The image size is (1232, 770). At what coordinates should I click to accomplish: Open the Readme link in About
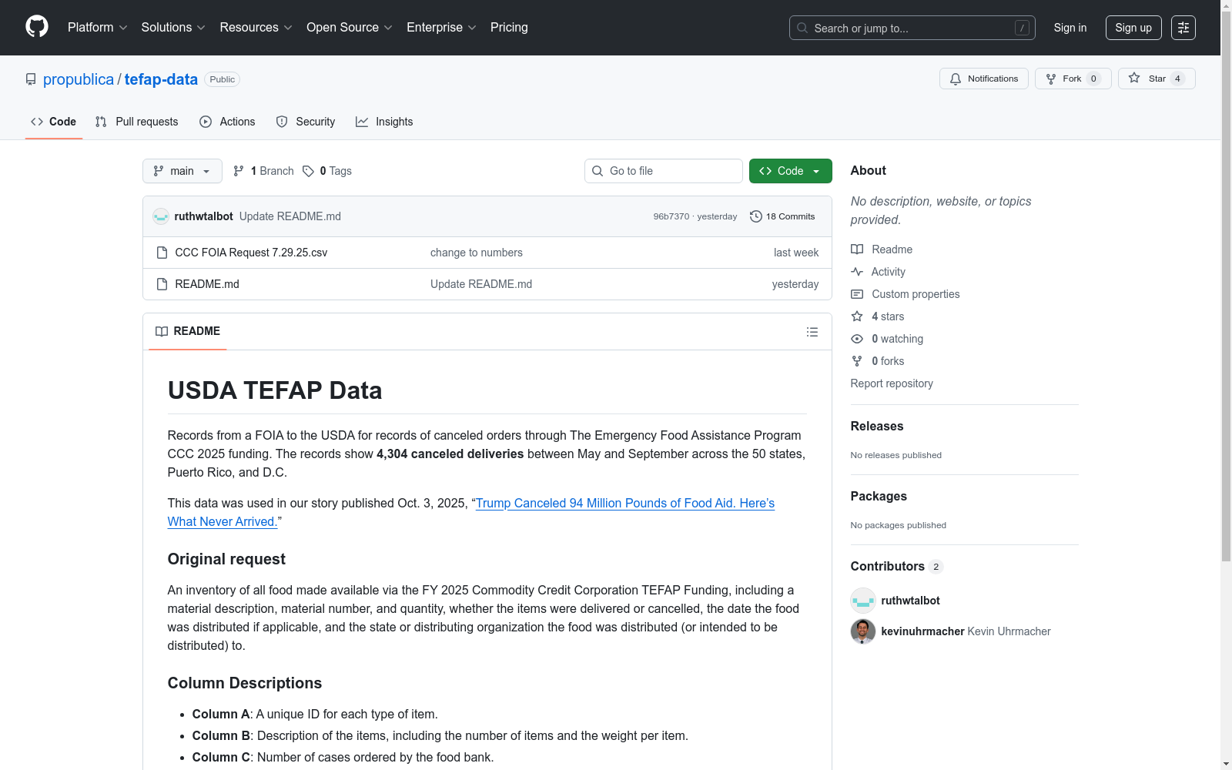(x=882, y=249)
